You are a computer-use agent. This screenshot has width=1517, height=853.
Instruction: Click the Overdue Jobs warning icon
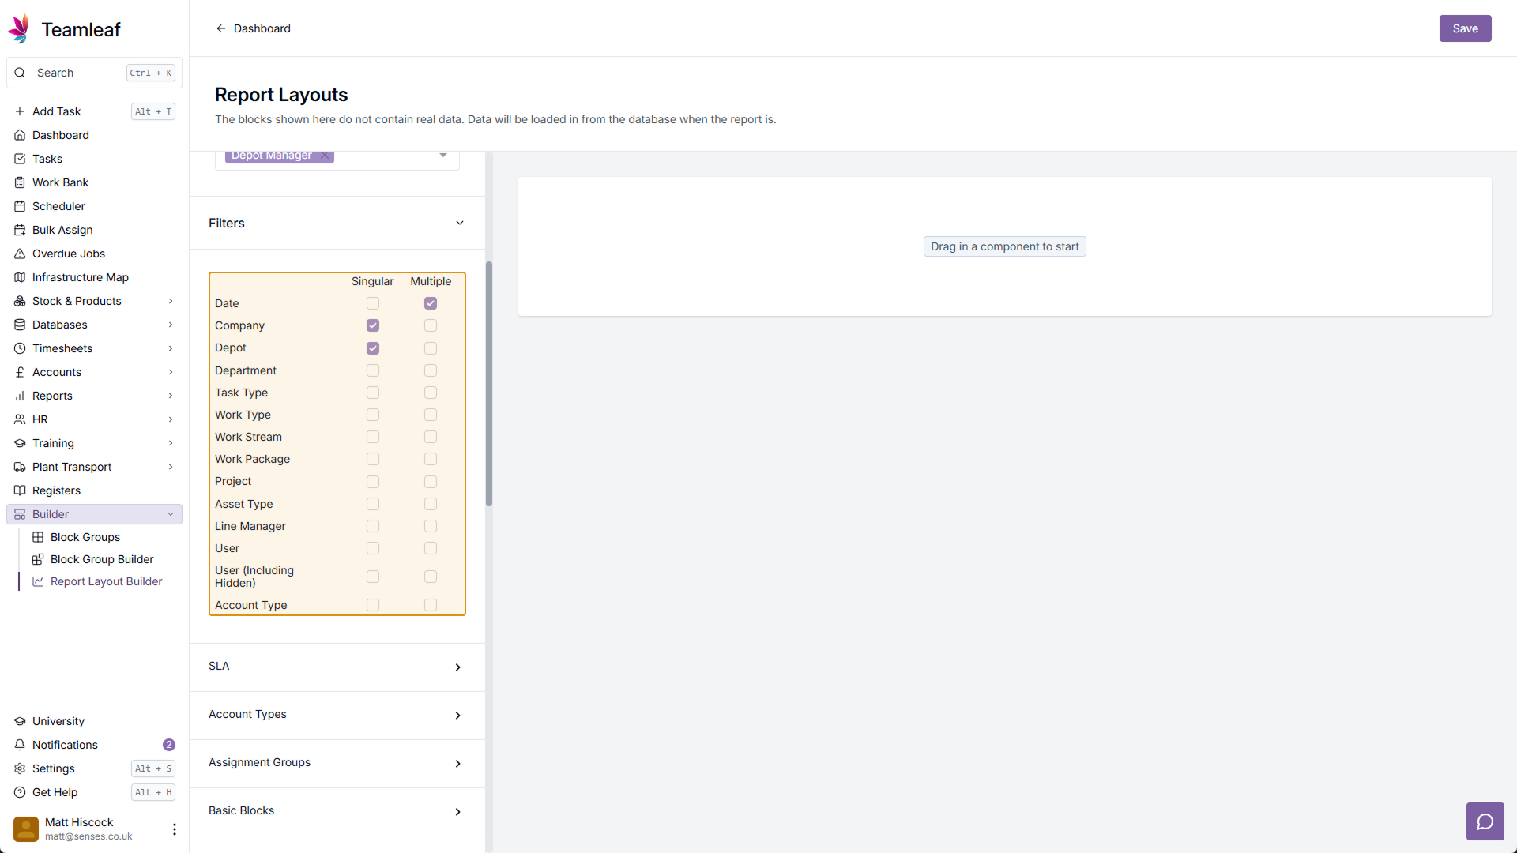[20, 254]
